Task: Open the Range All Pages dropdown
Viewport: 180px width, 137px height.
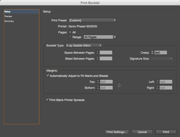Action: point(100,37)
